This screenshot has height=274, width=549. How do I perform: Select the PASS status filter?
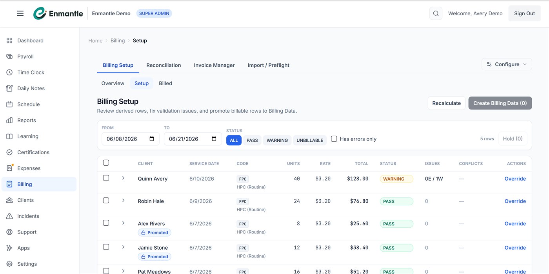coord(252,140)
